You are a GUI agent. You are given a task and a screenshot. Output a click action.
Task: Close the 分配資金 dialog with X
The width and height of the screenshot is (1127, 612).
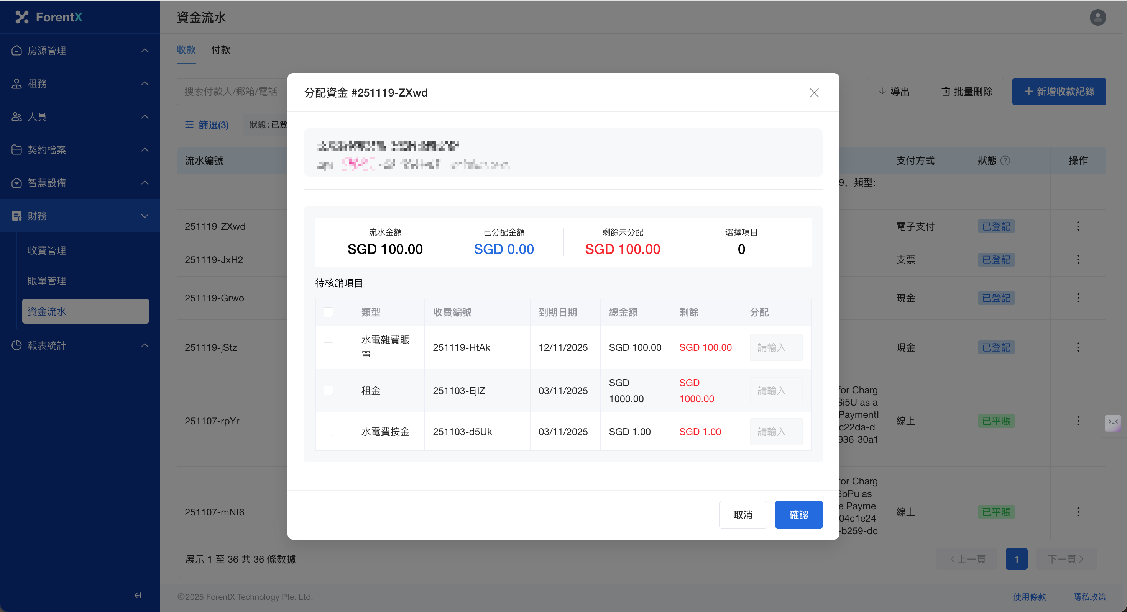pos(814,93)
